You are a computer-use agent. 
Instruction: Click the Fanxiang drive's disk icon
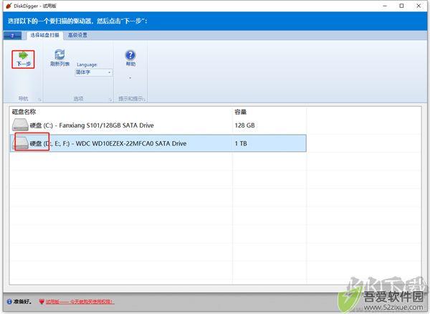pyautogui.click(x=20, y=125)
